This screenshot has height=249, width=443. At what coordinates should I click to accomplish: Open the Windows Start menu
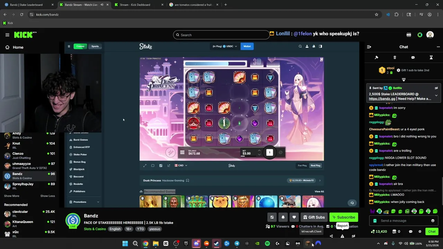click(x=125, y=243)
